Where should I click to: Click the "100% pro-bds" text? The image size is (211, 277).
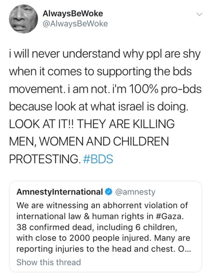(166, 89)
